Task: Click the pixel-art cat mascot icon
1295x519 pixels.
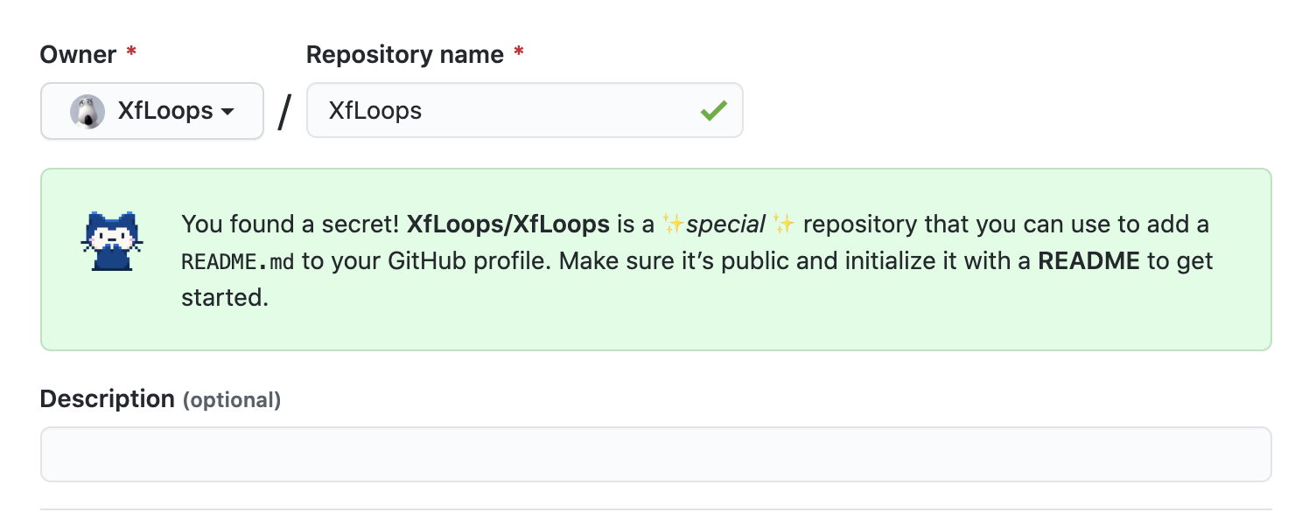Action: 112,242
